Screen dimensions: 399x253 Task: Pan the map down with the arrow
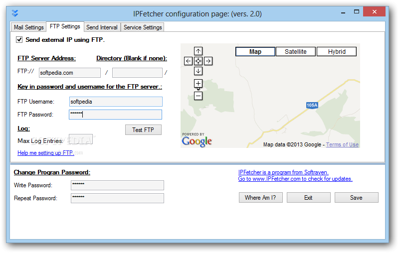[198, 71]
